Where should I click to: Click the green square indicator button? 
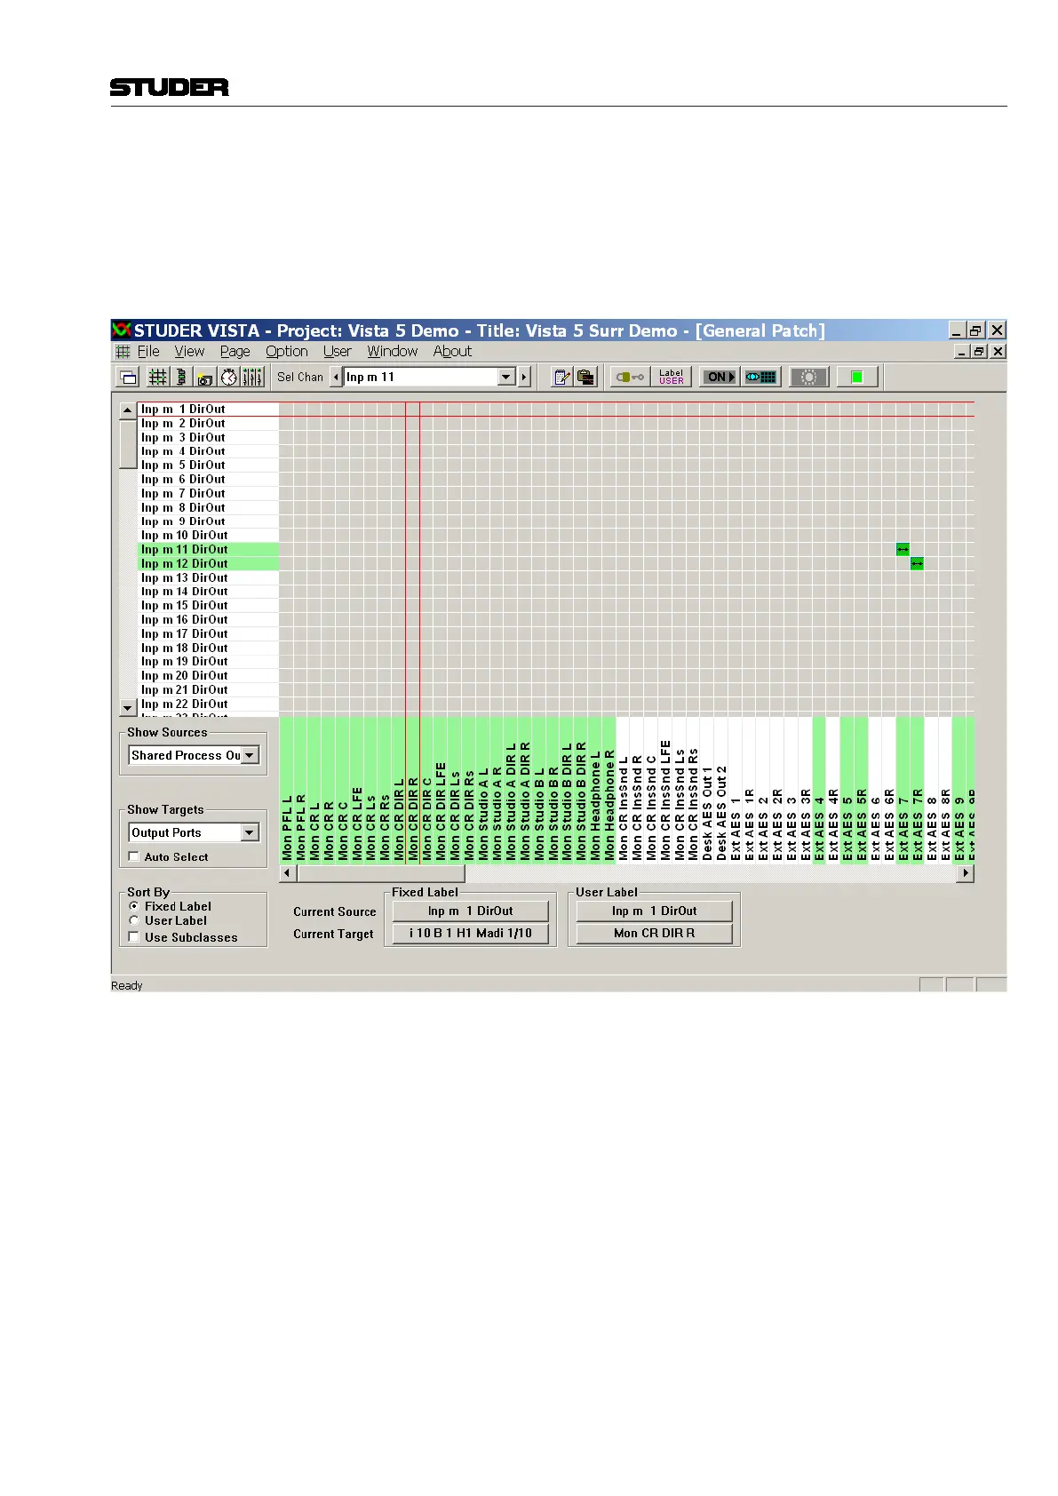tap(857, 377)
